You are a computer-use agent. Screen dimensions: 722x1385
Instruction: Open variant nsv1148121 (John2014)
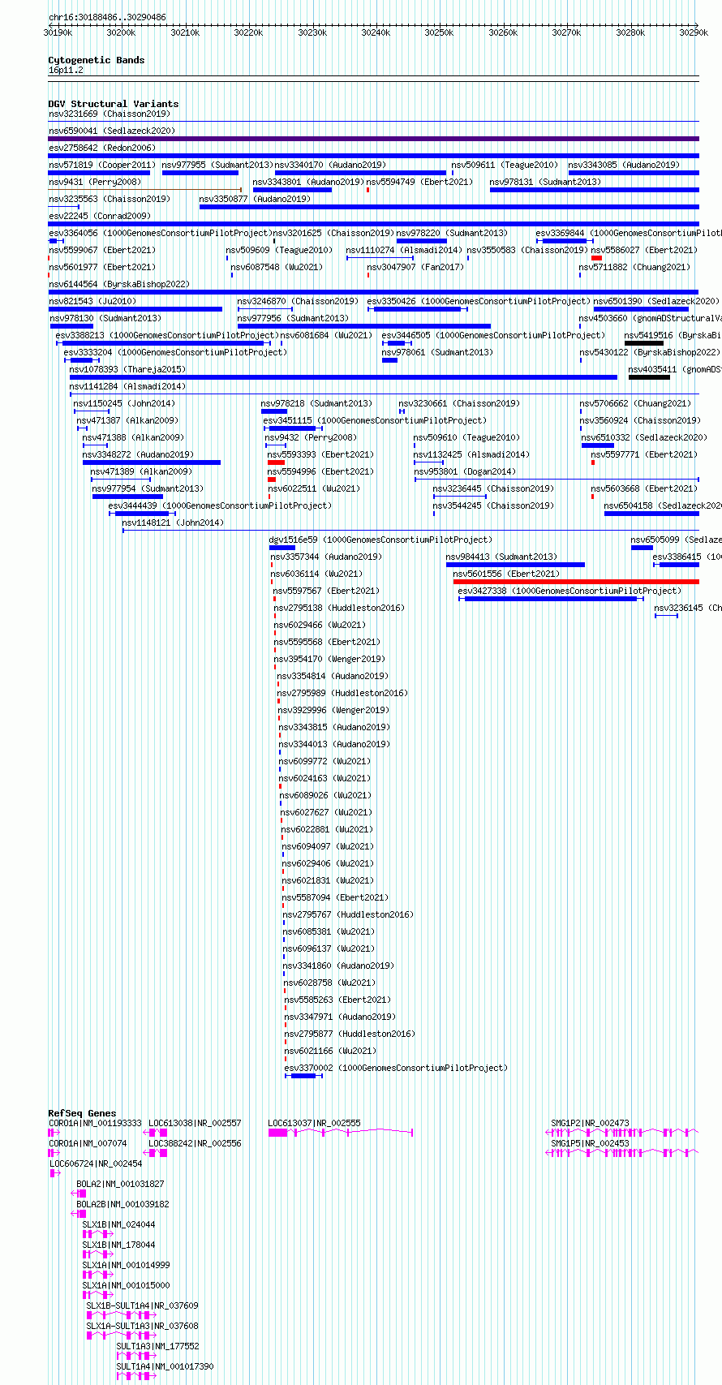[173, 523]
